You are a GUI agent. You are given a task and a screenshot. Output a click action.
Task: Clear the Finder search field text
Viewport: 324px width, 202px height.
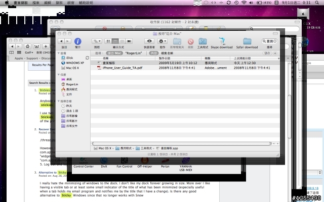point(275,41)
